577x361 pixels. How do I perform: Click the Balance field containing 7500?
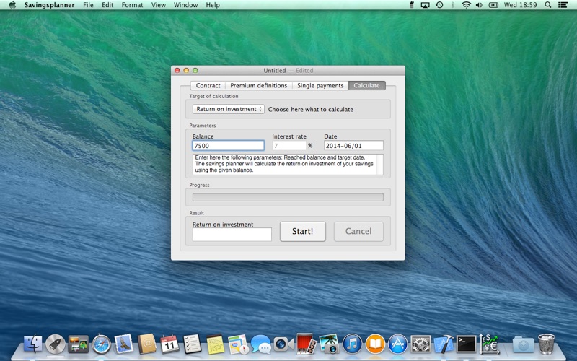coord(228,146)
